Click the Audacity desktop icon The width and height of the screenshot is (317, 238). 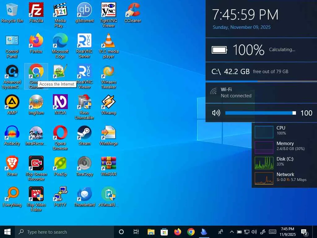tap(12, 136)
